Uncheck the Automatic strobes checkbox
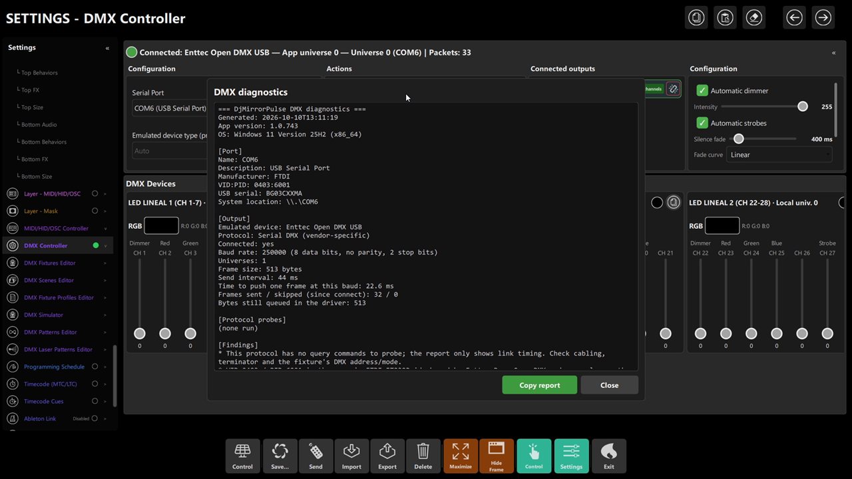The height and width of the screenshot is (479, 852). pyautogui.click(x=702, y=123)
